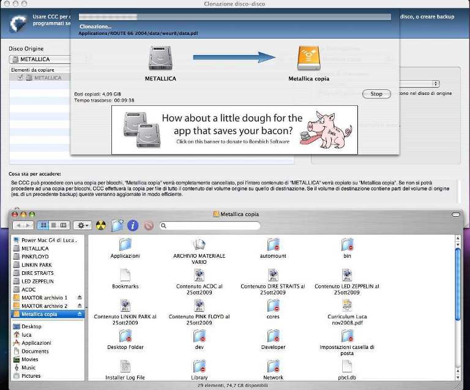Open Documents in Finder sidebar
This screenshot has width=470, height=390.
[48, 351]
